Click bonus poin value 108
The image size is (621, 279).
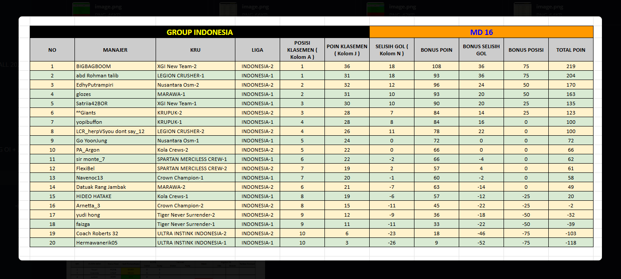(x=437, y=66)
